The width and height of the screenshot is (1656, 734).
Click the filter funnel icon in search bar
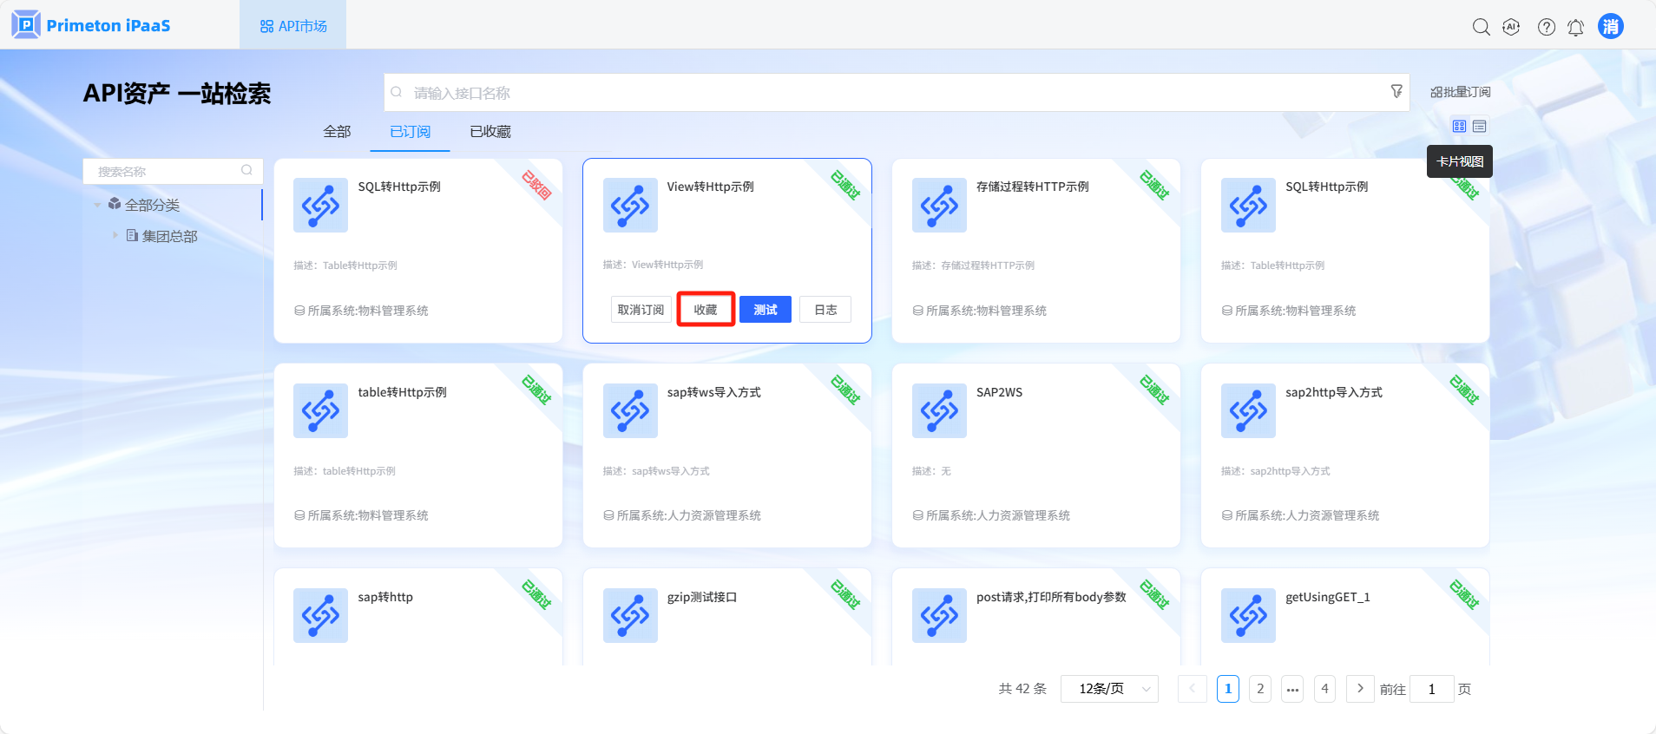[1396, 91]
